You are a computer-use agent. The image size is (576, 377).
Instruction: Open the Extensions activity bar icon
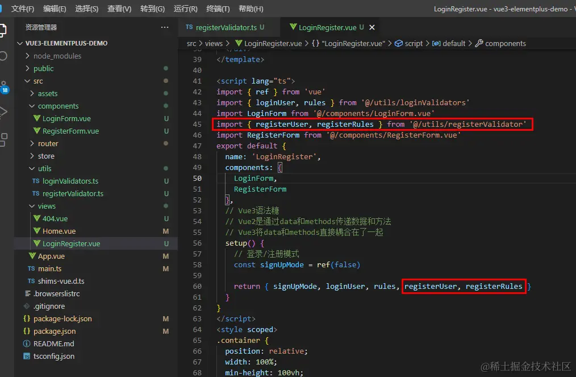(3, 140)
